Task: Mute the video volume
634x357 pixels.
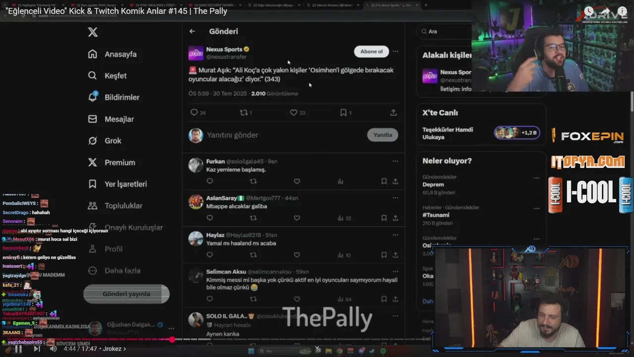Action: click(53, 349)
